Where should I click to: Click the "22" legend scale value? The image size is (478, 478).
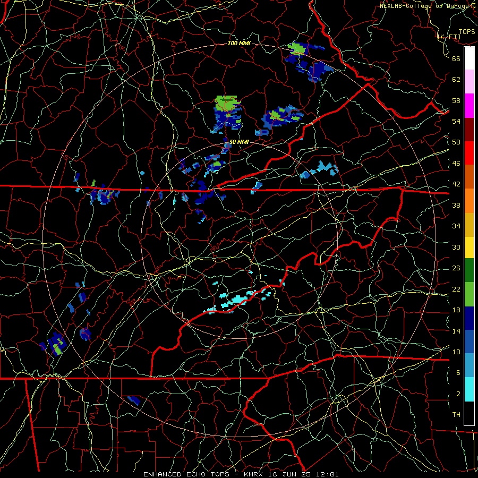coord(456,289)
